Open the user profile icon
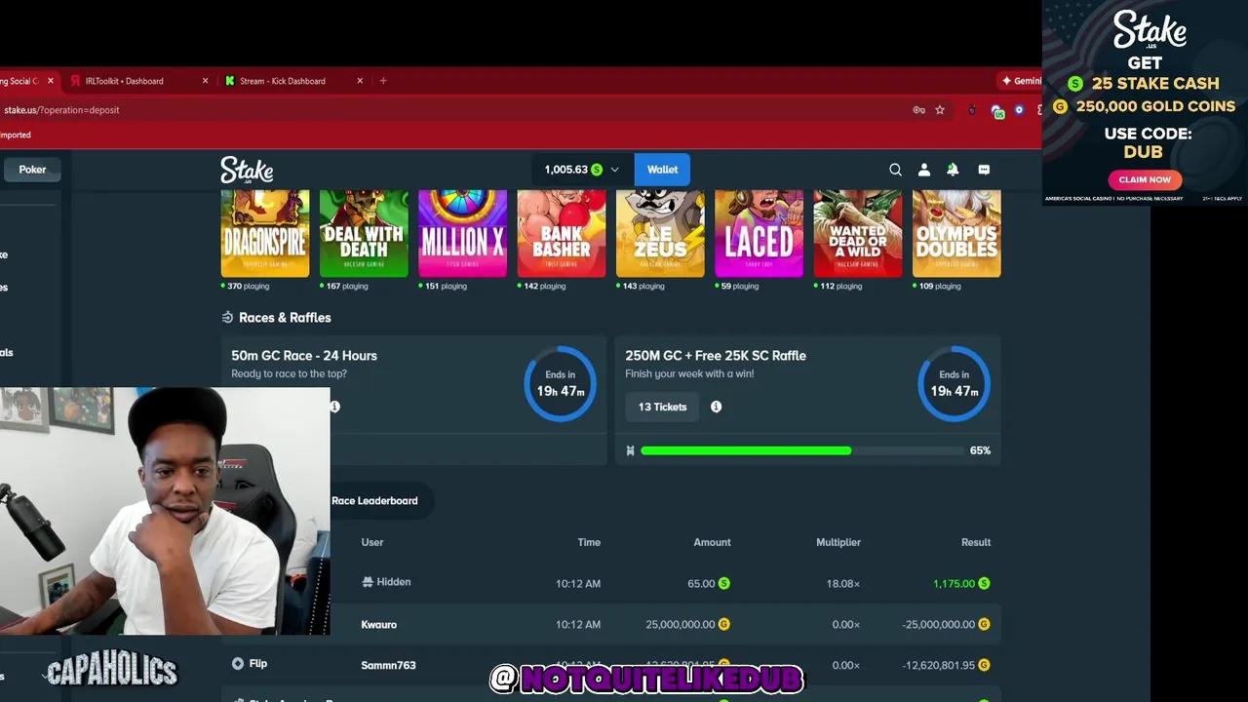The width and height of the screenshot is (1248, 702). point(923,170)
